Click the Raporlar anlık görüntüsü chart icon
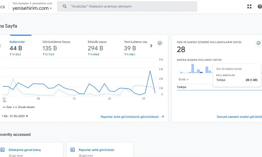262x157 pixels. (73, 150)
